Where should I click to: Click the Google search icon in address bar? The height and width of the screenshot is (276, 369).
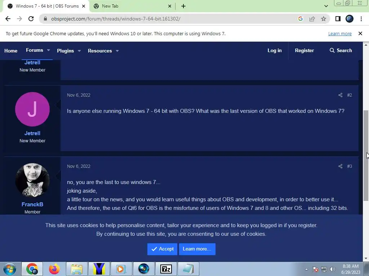[300, 19]
